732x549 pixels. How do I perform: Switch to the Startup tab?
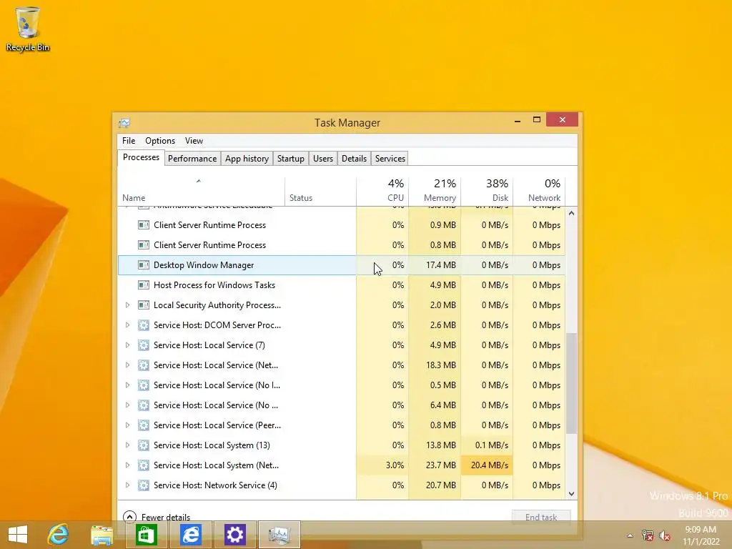pos(291,159)
